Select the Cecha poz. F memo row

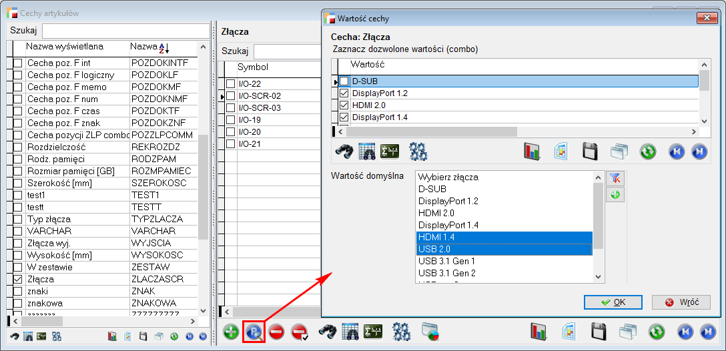tap(105, 87)
